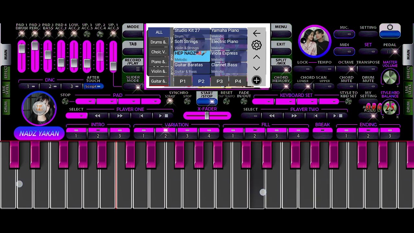Toggle MIDI switch

point(344,51)
